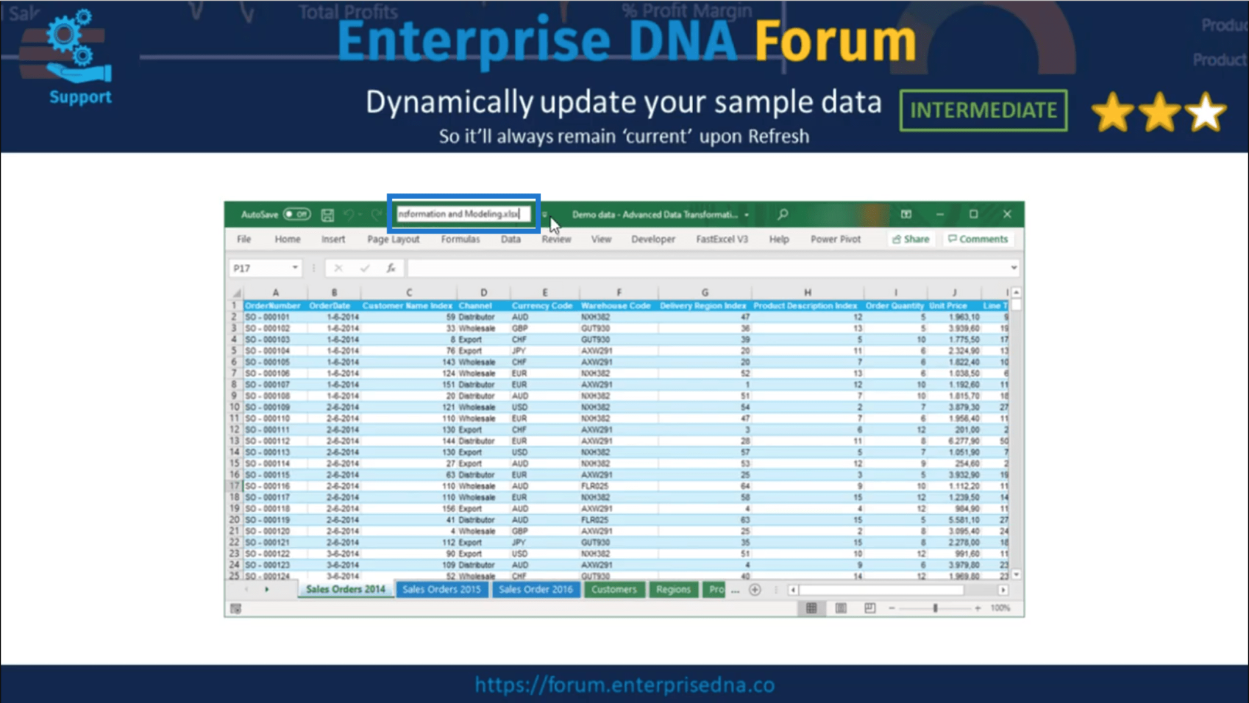This screenshot has height=703, width=1249.
Task: Click the New Sheet plus icon
Action: tap(755, 590)
